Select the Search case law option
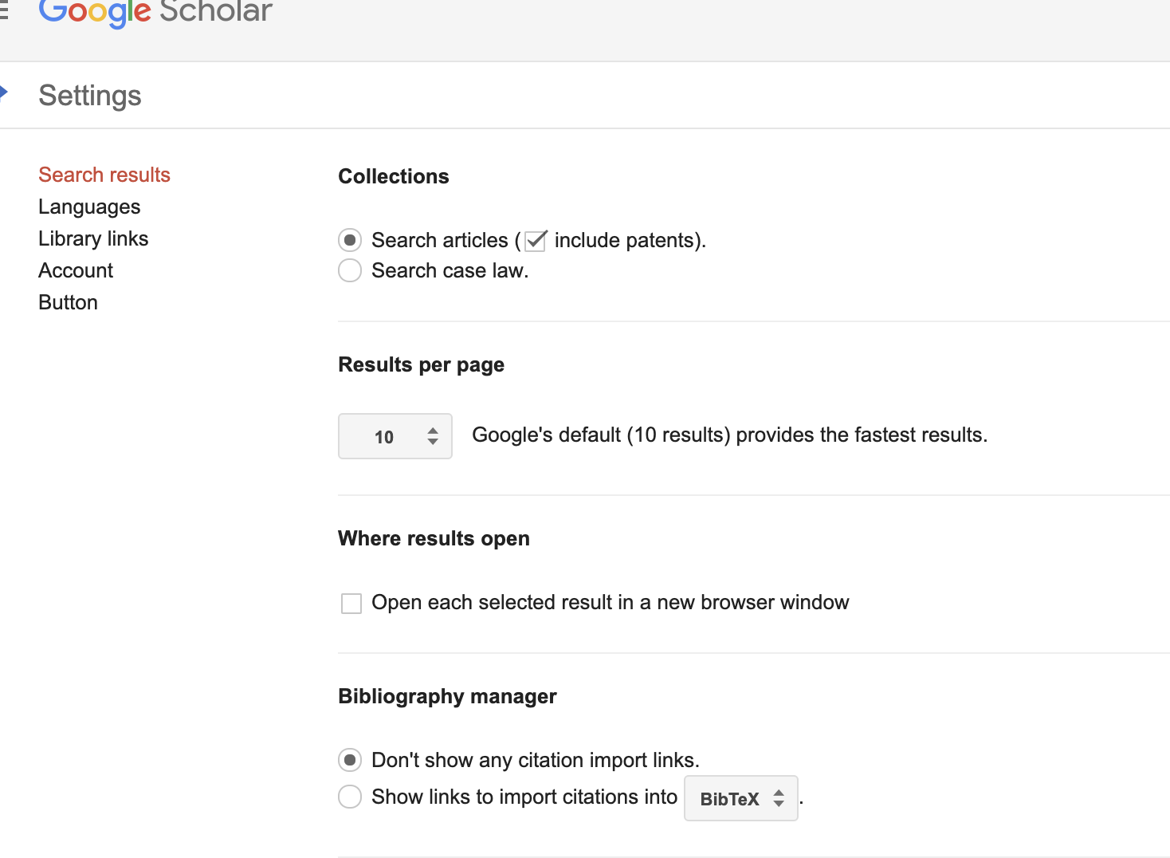1170x858 pixels. [x=350, y=270]
